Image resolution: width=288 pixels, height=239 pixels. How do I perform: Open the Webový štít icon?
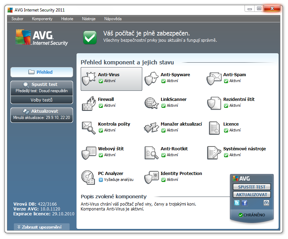89,153
